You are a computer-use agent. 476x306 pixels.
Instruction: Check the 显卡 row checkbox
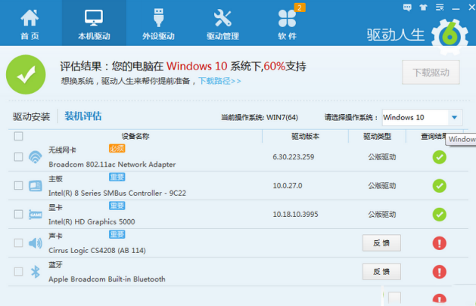coord(18,215)
